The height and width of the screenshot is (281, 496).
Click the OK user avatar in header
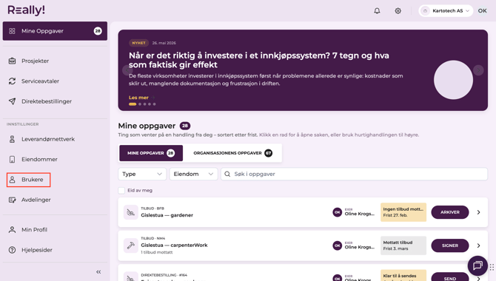pos(482,11)
